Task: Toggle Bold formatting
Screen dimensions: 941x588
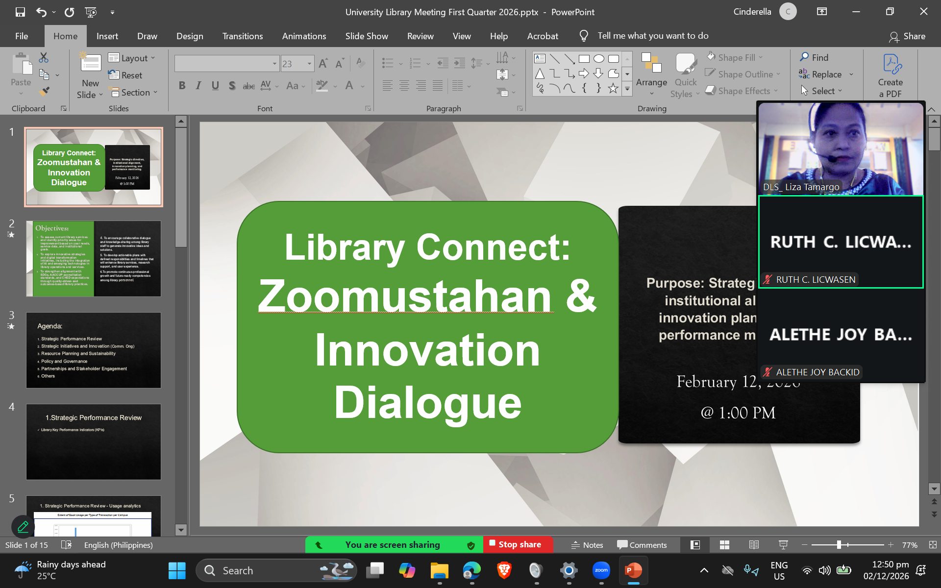Action: [182, 86]
